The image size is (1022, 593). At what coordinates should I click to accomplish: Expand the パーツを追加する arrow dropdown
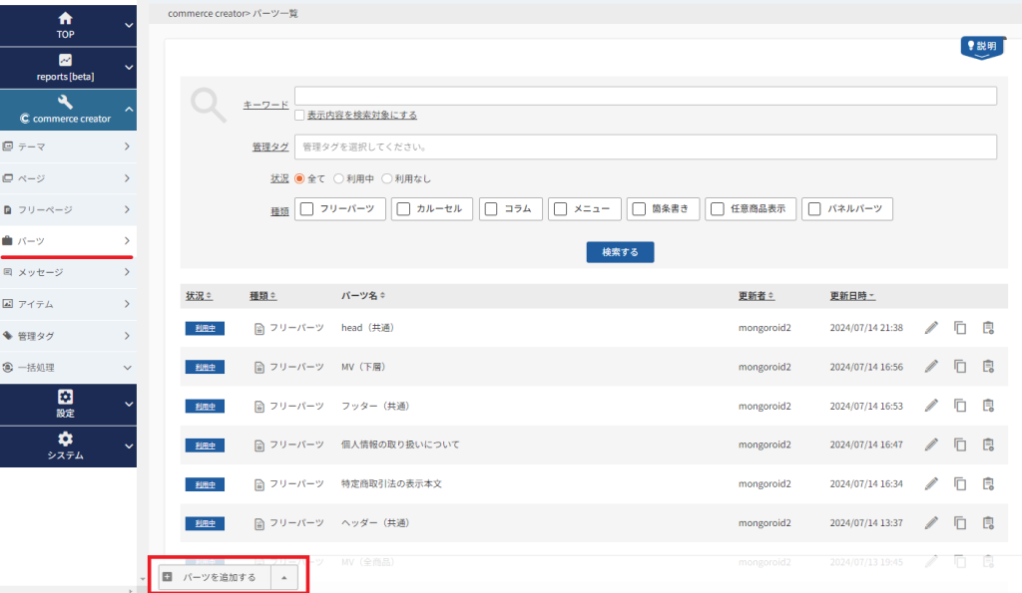pos(283,577)
